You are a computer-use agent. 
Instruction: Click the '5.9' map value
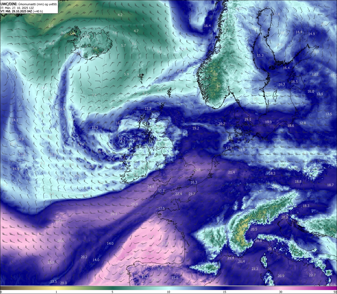[126, 74]
